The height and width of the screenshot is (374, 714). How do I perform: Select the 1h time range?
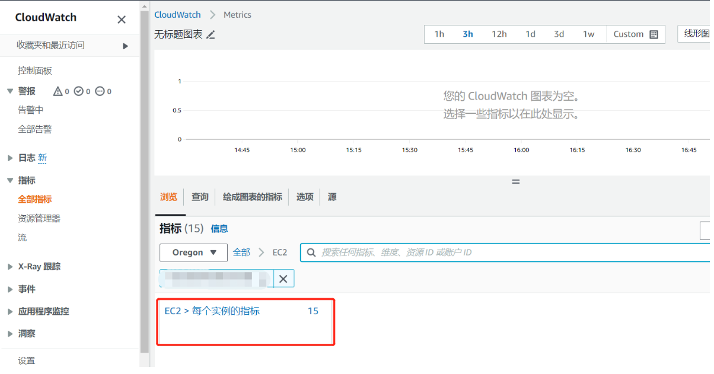[439, 34]
